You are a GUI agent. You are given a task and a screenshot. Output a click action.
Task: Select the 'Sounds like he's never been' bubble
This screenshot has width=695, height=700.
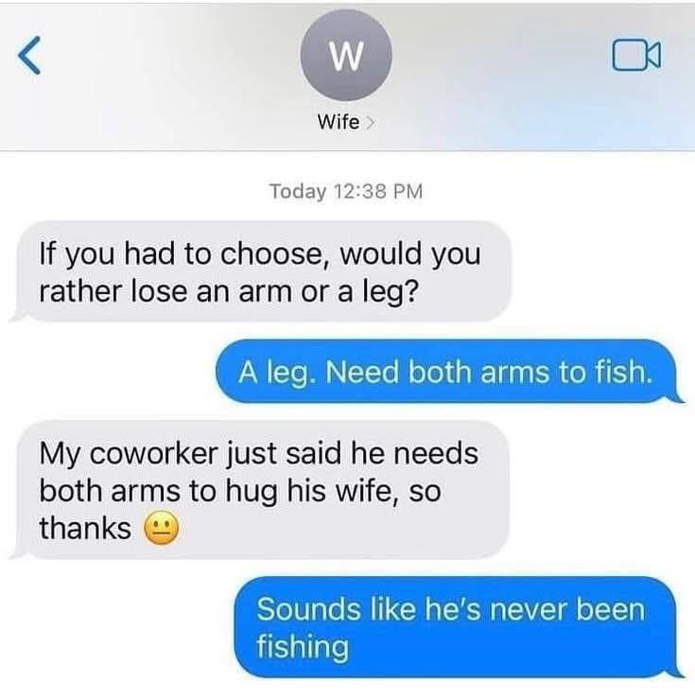pos(456,627)
